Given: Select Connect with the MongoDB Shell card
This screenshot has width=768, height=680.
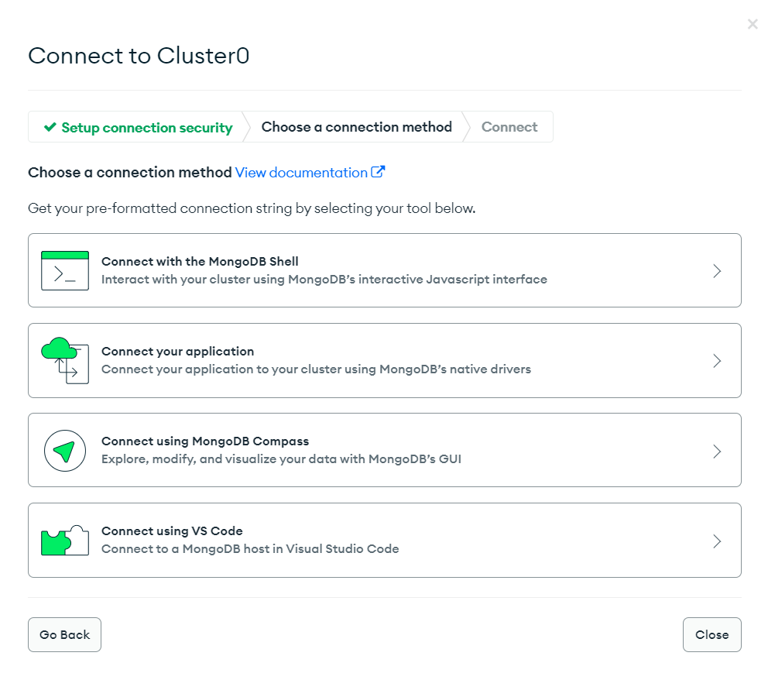Looking at the screenshot, I should point(385,270).
